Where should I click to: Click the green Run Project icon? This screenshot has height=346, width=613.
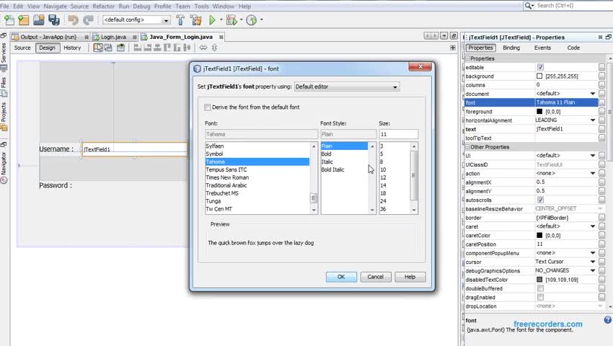(212, 20)
